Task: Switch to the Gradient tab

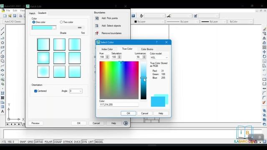Action: pos(42,13)
